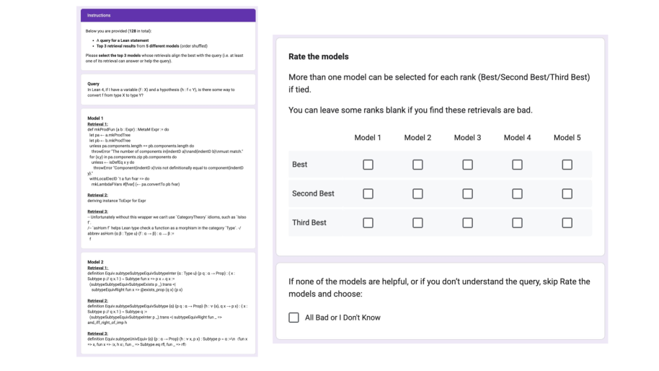Screen dimensions: 659x371
Task: Click the Model 1 retrieval heading
Action: point(96,118)
